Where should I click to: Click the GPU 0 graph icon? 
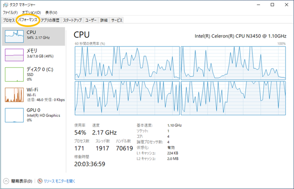(14, 115)
